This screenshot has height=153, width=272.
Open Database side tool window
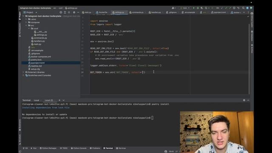[252, 36]
